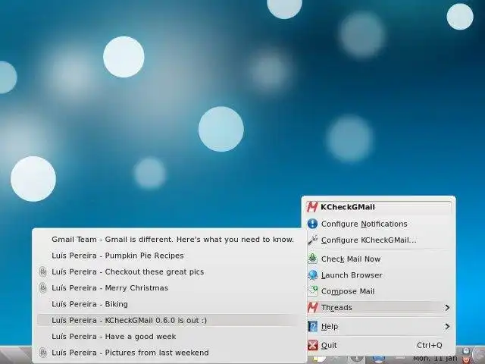Select the 'KCheckGMail 0.6.0 is out :)' thread
The image size is (485, 364).
coord(168,320)
